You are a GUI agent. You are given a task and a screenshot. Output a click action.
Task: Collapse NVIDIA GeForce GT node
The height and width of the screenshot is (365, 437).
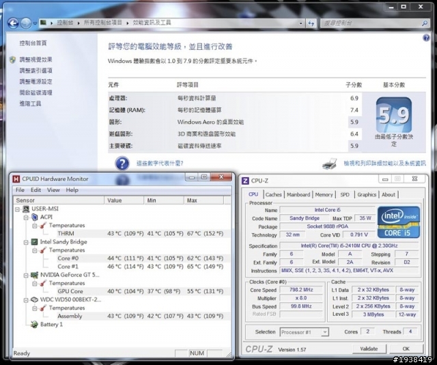coord(26,275)
